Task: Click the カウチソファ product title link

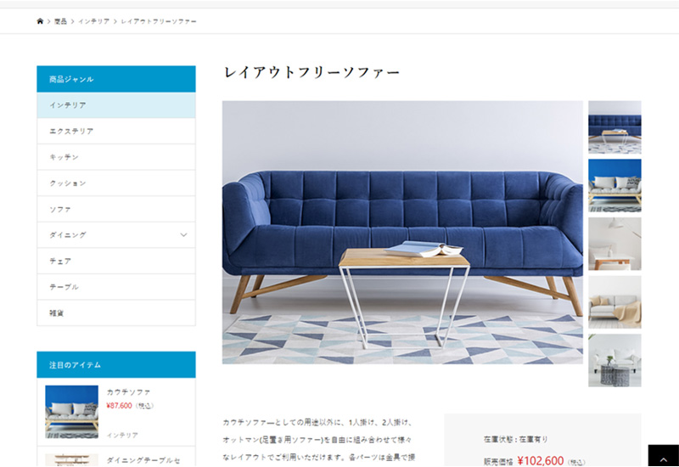Action: [x=129, y=392]
